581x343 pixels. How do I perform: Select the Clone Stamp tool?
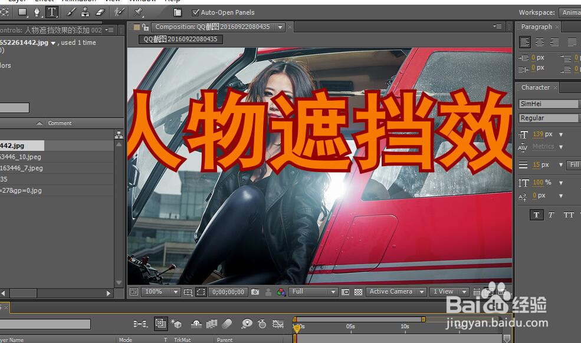(x=85, y=12)
